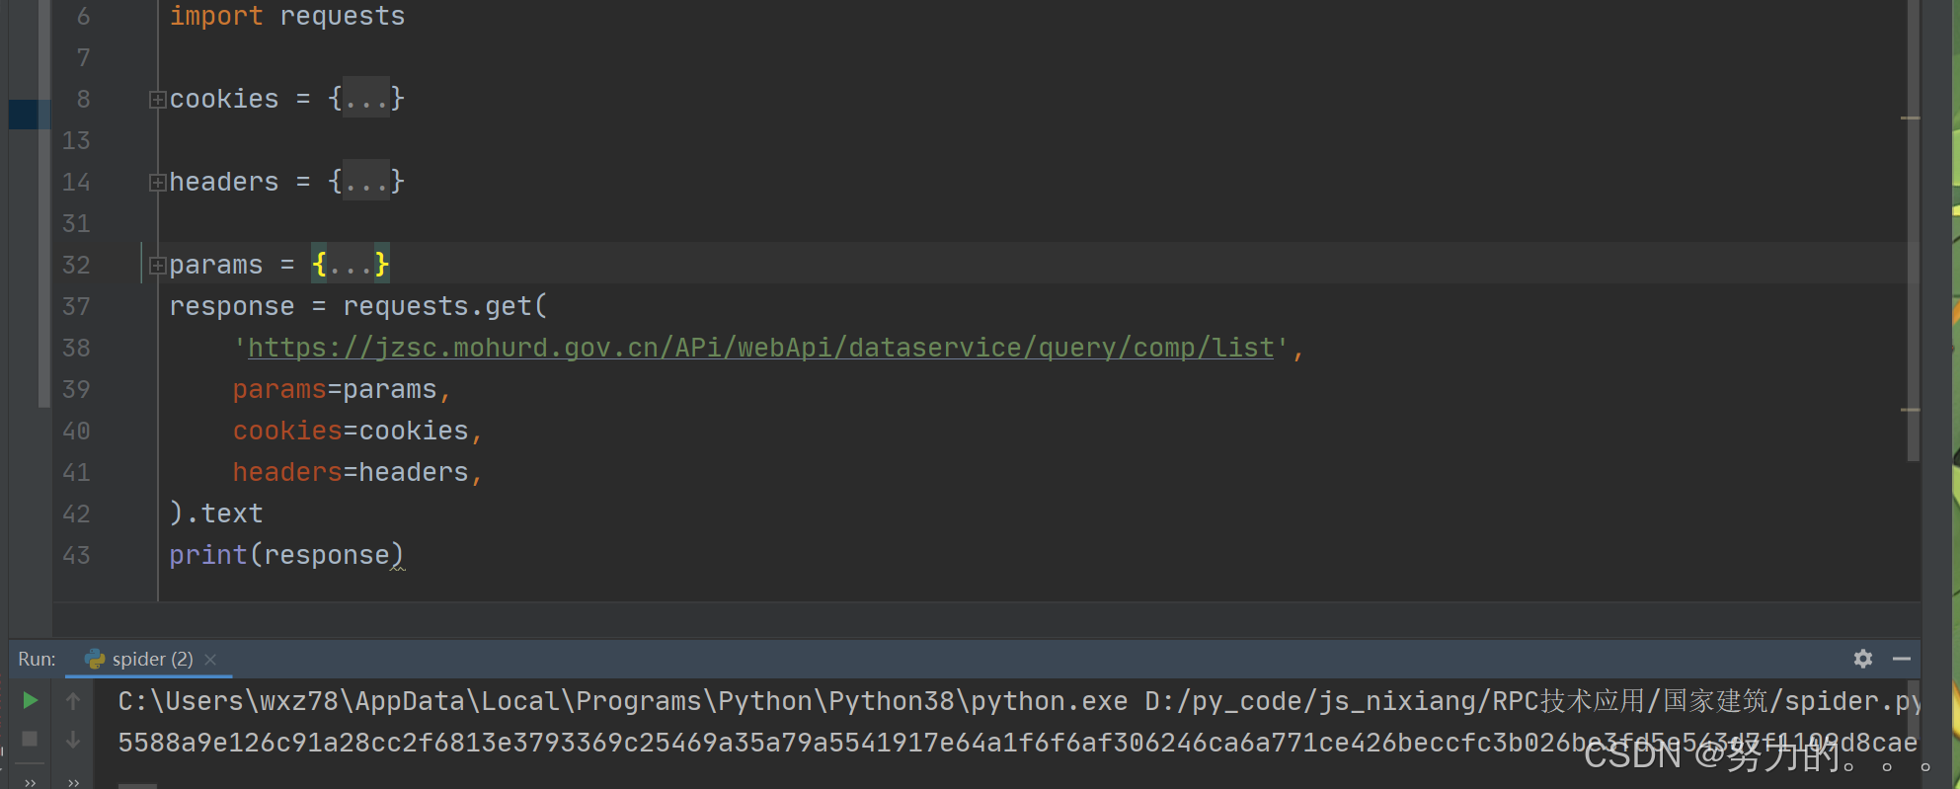Click the green Run play button
Viewport: 1960px width, 789px height.
click(31, 700)
